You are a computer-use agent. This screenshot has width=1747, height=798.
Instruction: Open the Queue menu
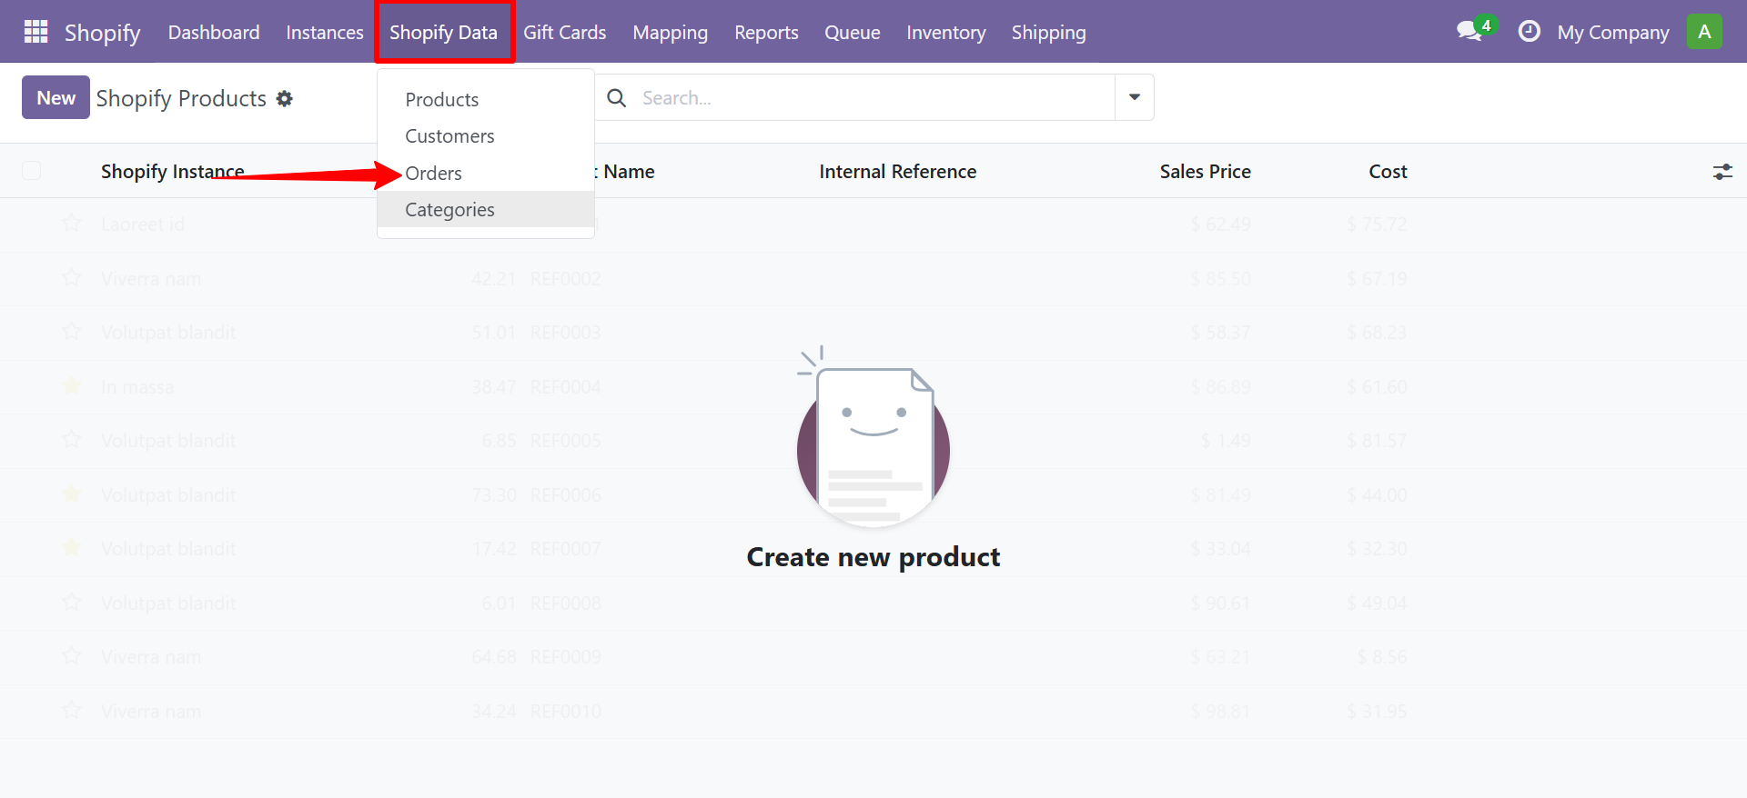pos(853,33)
